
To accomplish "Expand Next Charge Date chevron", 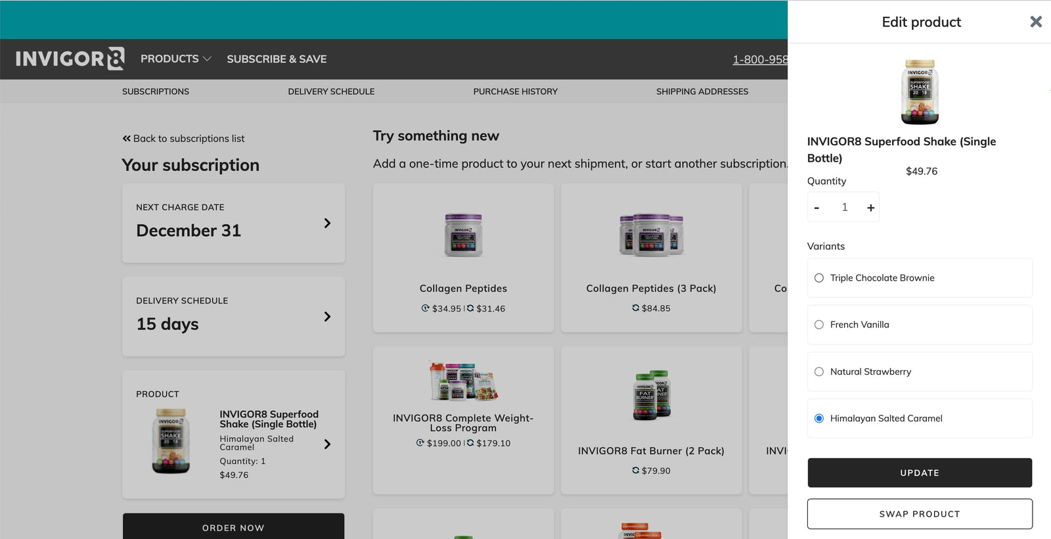I will [x=327, y=223].
